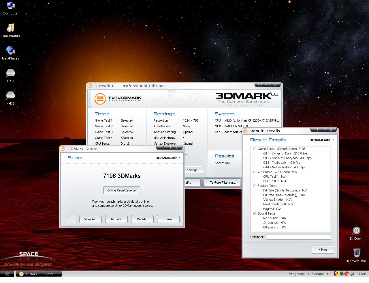Select the Pixel Shader 2.0 row

click(x=278, y=204)
